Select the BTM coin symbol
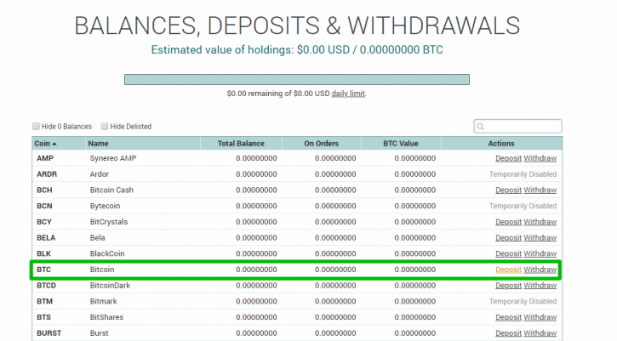 [x=44, y=301]
